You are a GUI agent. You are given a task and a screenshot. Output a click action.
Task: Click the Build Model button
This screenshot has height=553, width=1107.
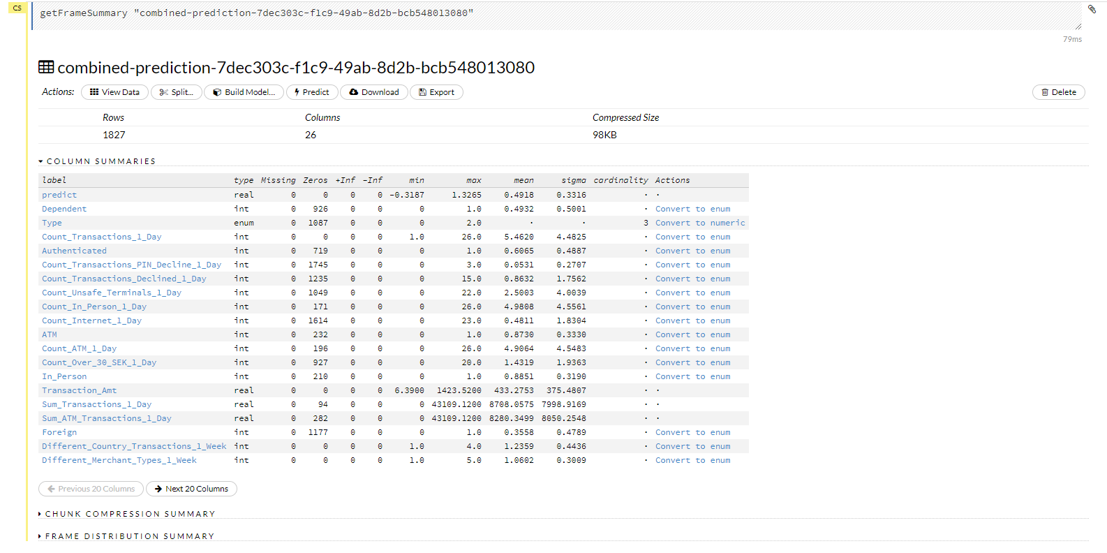(244, 92)
